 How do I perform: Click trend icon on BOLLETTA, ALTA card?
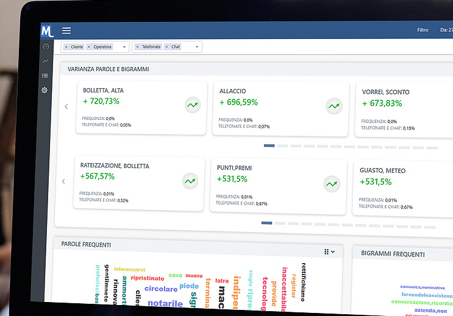pyautogui.click(x=193, y=105)
